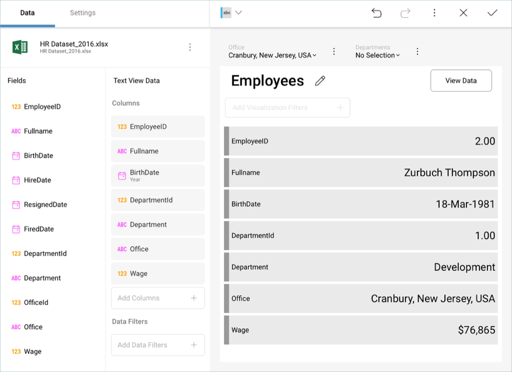Open Office filter three-dot menu

tap(334, 52)
